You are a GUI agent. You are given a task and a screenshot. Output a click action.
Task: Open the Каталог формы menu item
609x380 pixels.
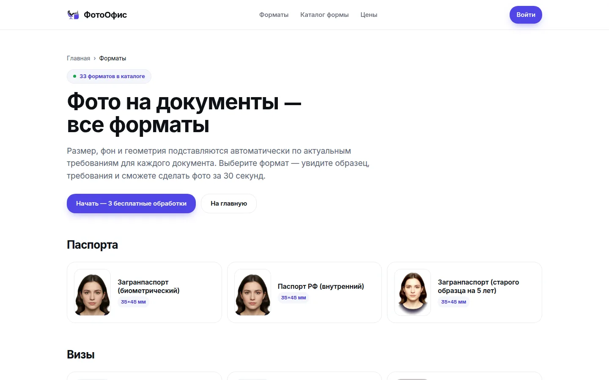coord(324,15)
